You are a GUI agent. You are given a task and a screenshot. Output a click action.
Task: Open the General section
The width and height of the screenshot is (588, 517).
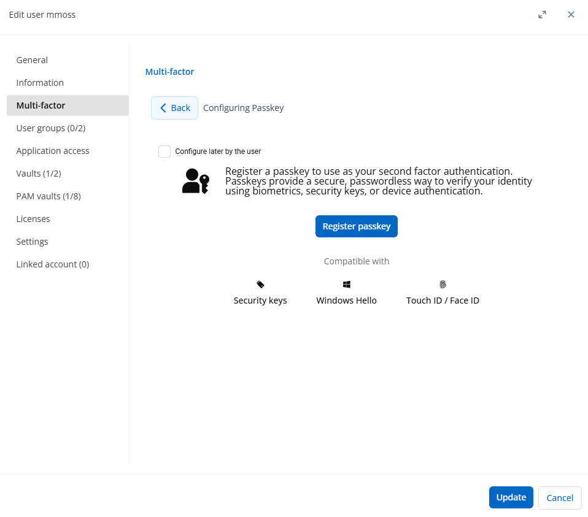click(32, 60)
